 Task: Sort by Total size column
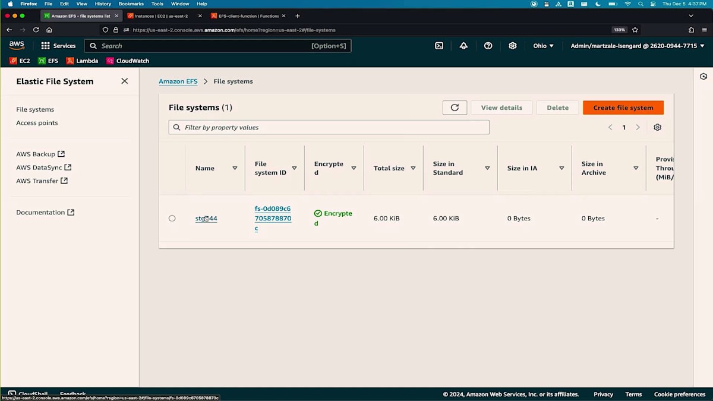[413, 168]
